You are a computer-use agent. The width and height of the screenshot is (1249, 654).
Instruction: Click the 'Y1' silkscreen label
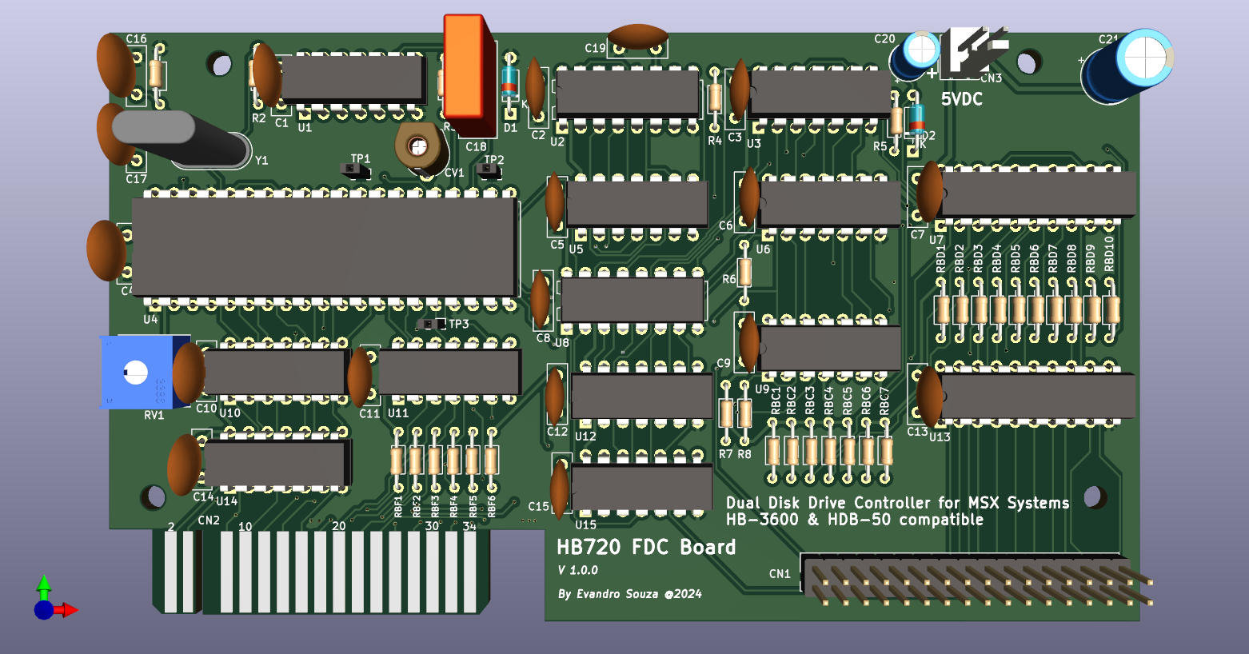[261, 161]
